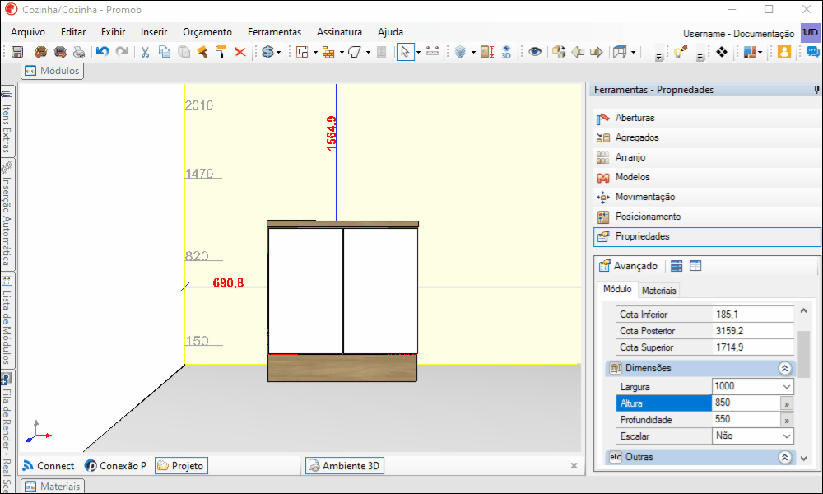
Task: Open the Arquivo menu
Action: [28, 32]
